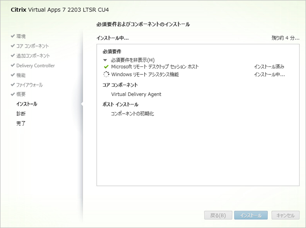Image resolution: width=306 pixels, height=228 pixels.
Task: Select the 機能 step in sidebar
Action: point(21,75)
